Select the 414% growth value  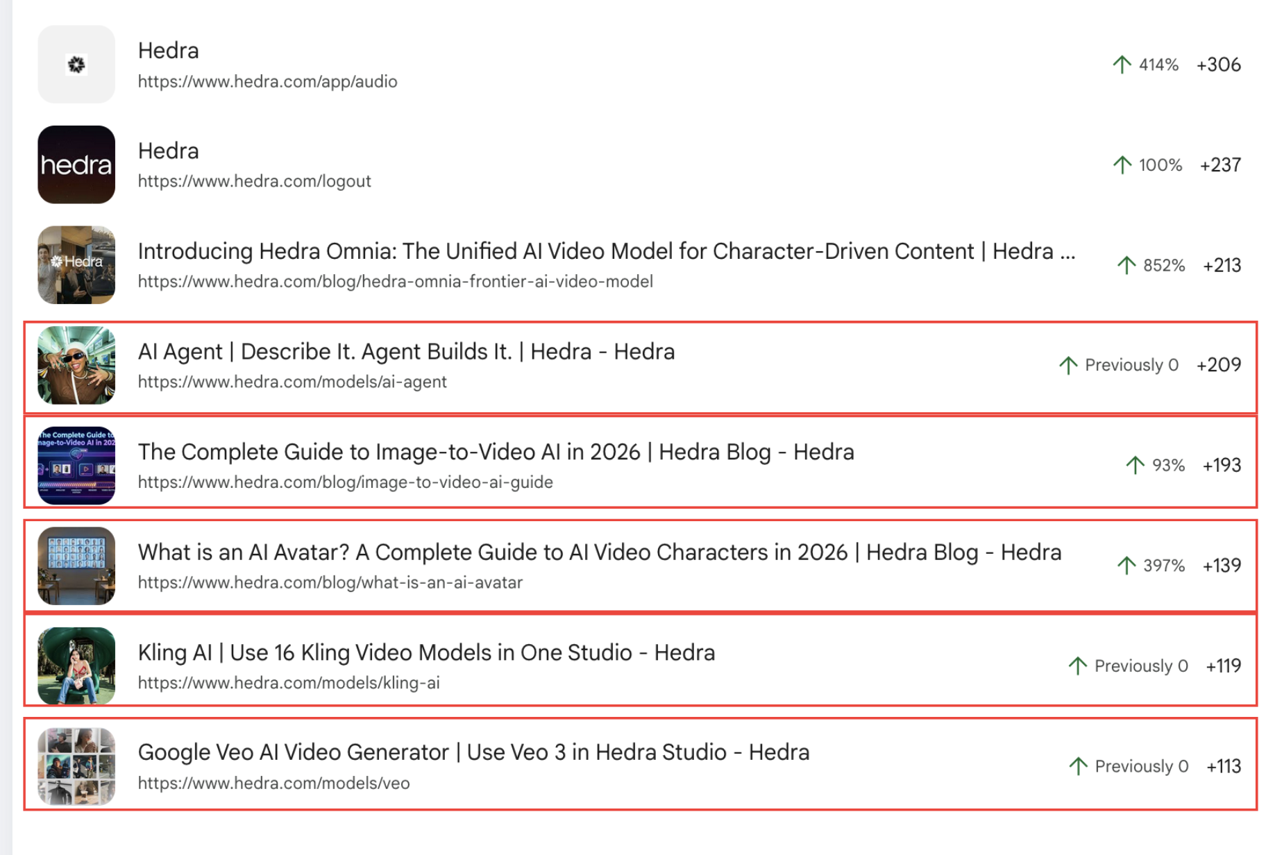click(x=1158, y=65)
